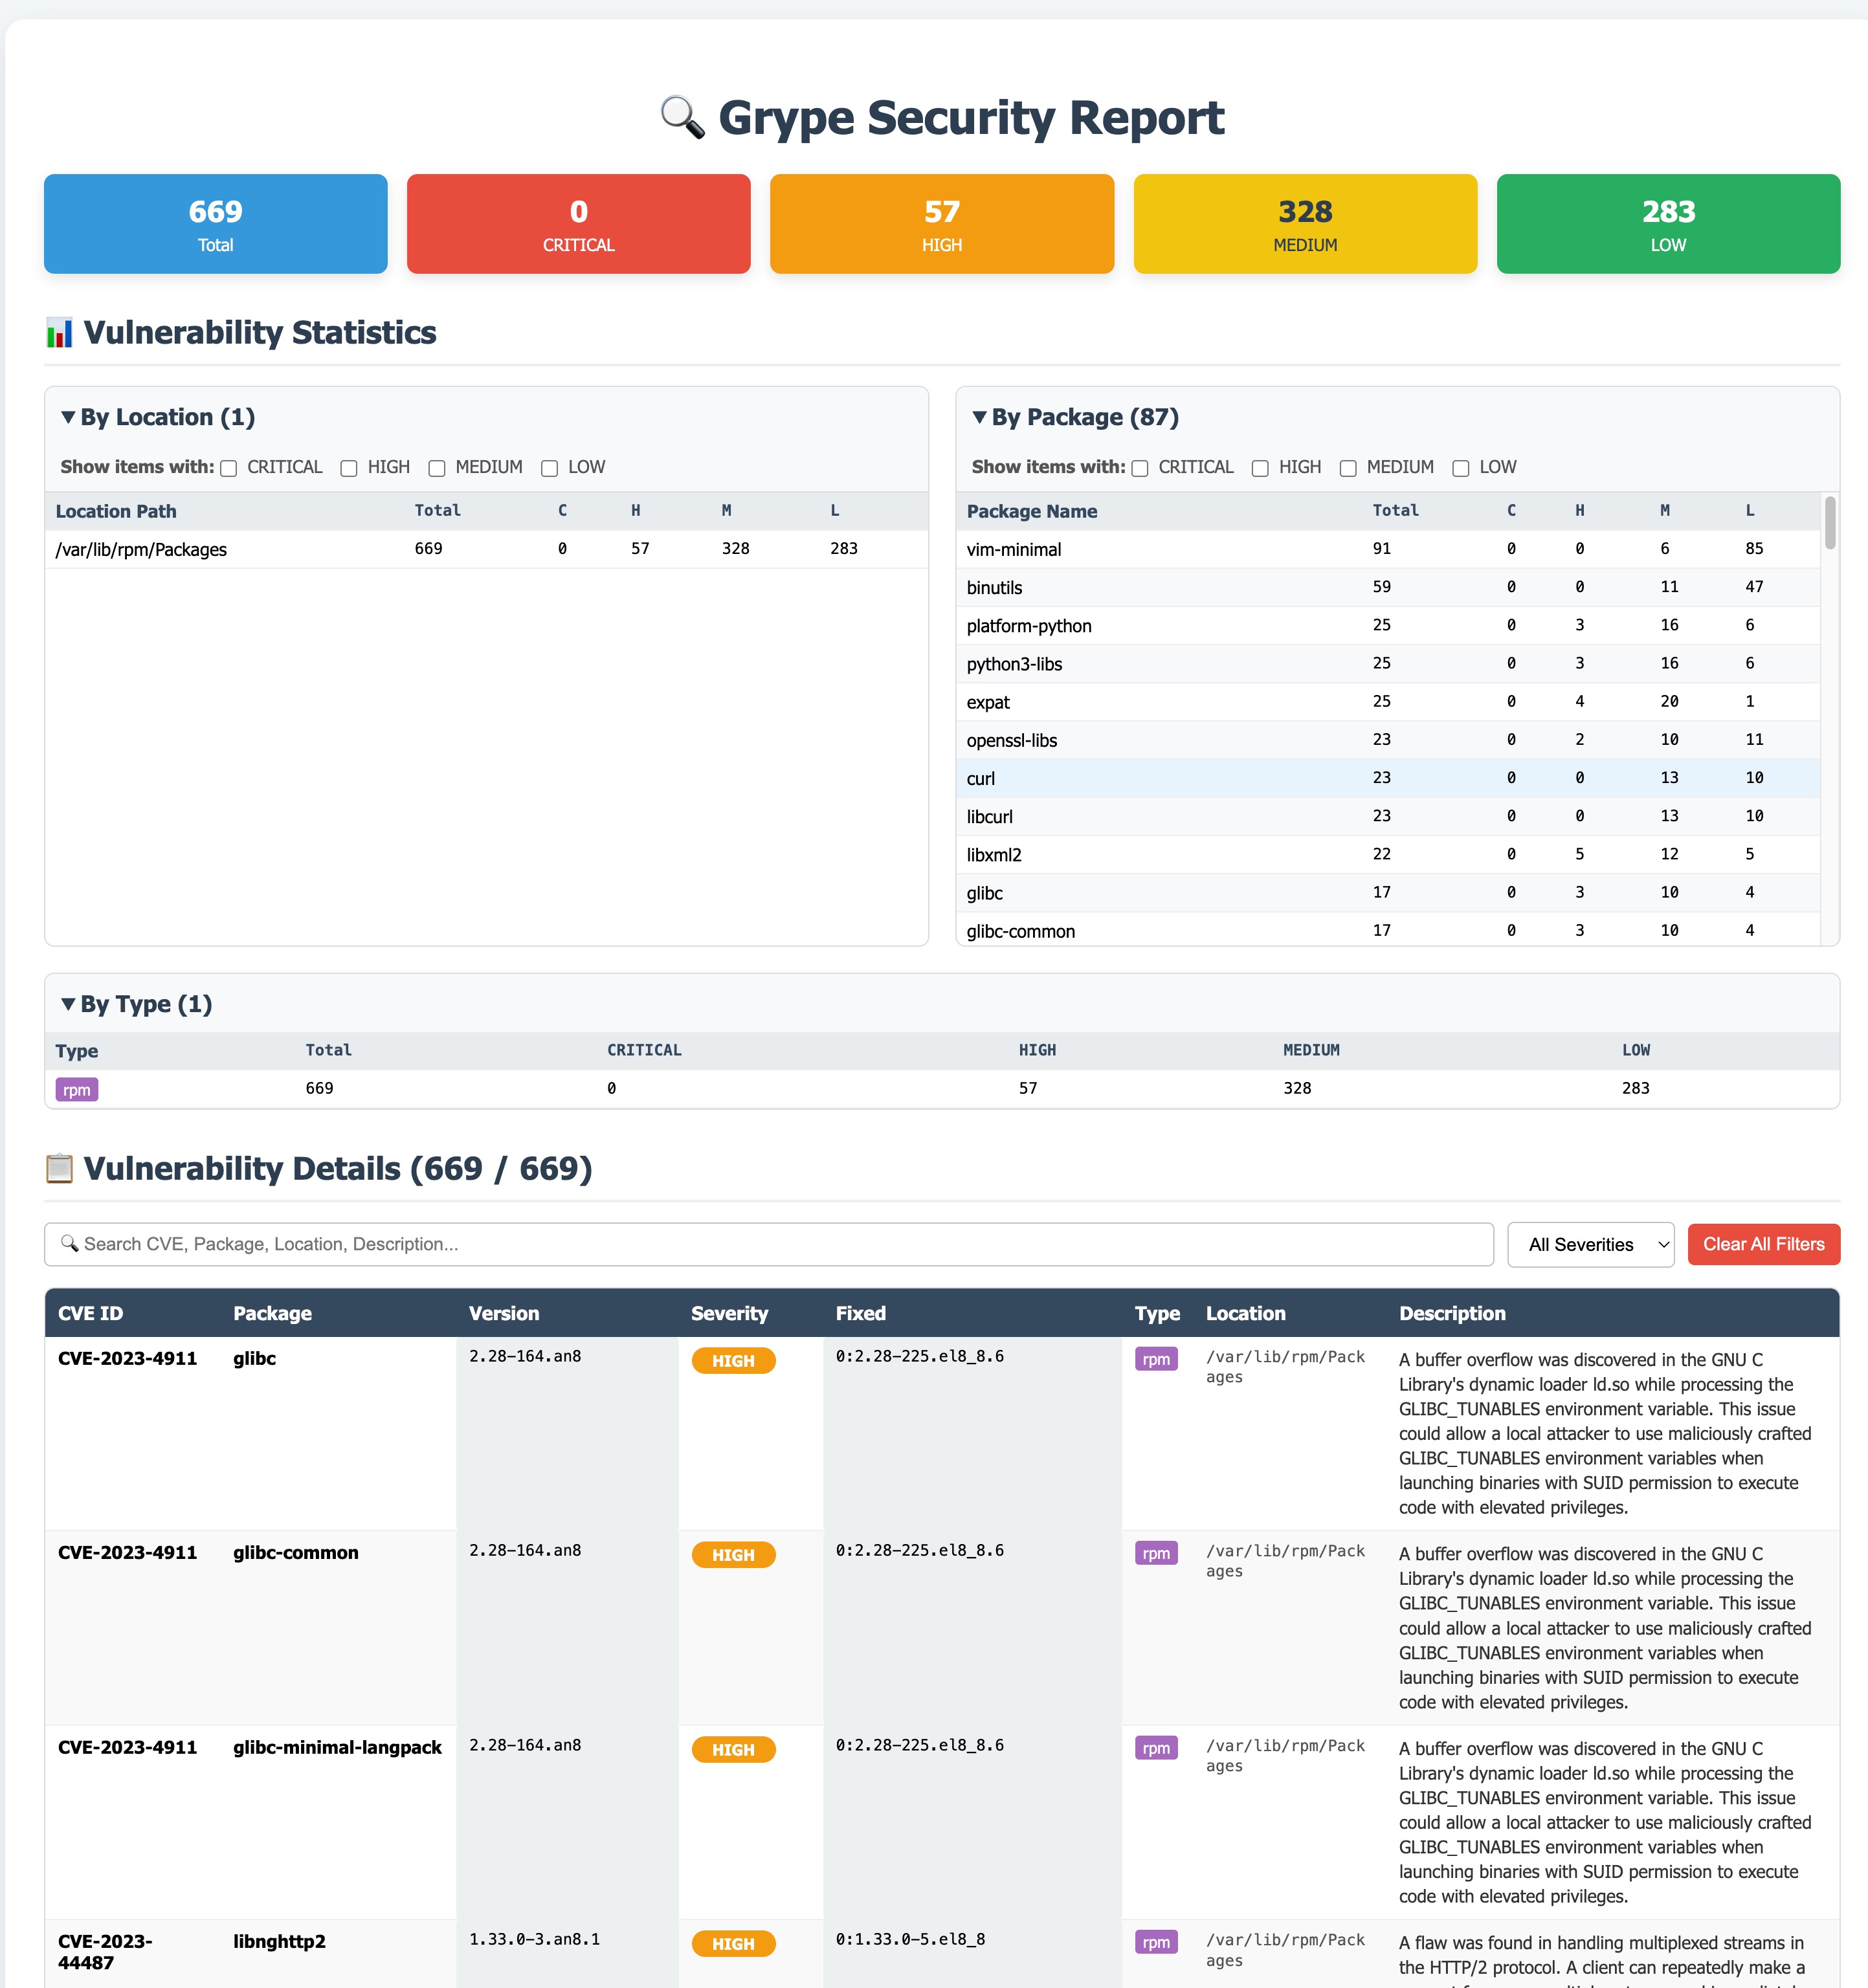Click the Clear All Filters button

tap(1763, 1245)
